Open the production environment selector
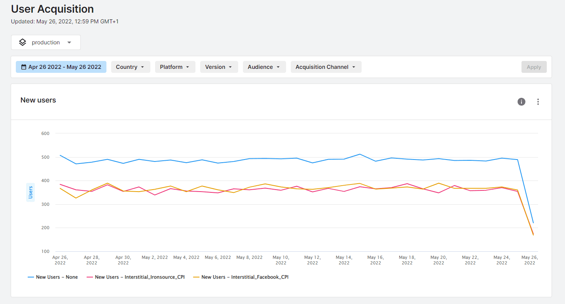 (x=46, y=42)
